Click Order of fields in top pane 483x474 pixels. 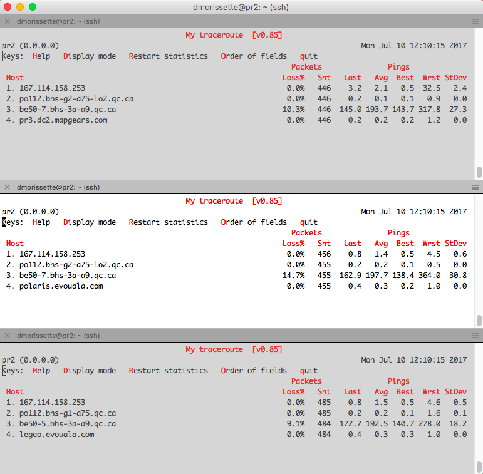coord(254,56)
